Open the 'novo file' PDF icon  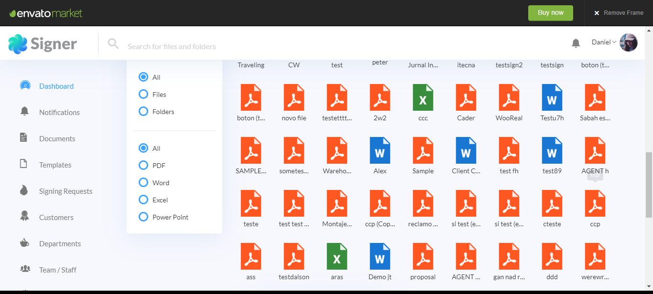(x=294, y=97)
